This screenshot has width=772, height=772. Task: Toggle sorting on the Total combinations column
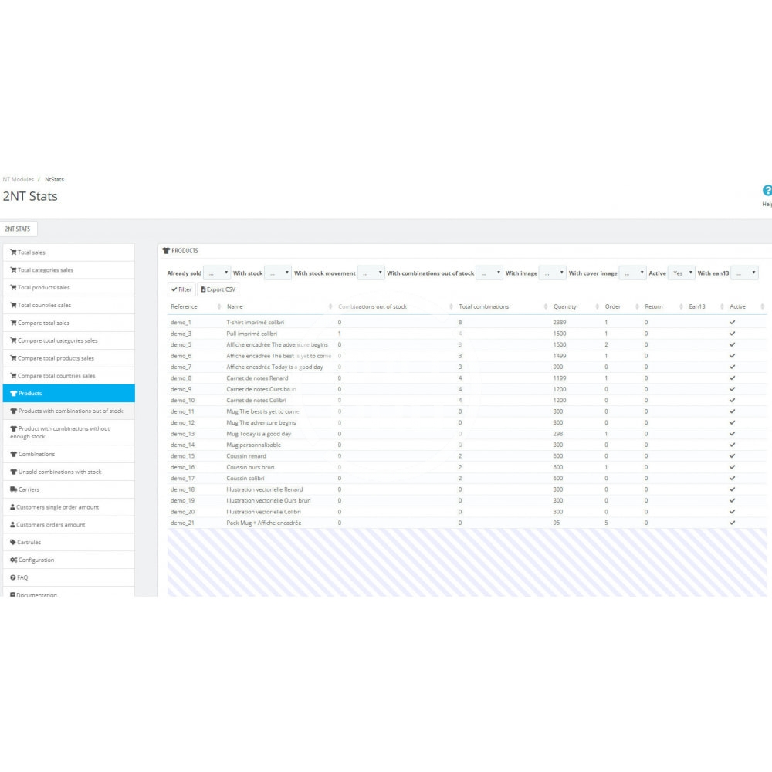coord(483,306)
